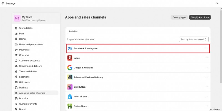Open the Google & YouTube app

point(84,68)
